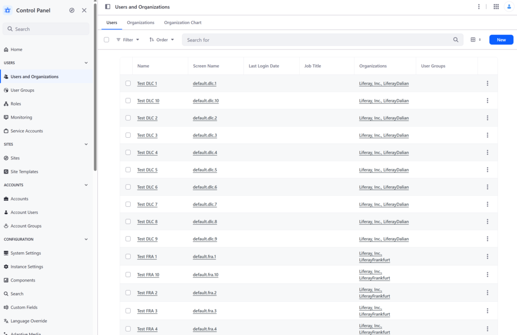Open the applications grid menu icon
The image size is (517, 335).
[496, 7]
